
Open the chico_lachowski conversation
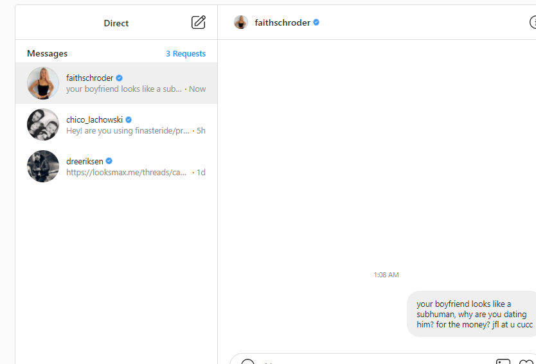click(x=116, y=125)
